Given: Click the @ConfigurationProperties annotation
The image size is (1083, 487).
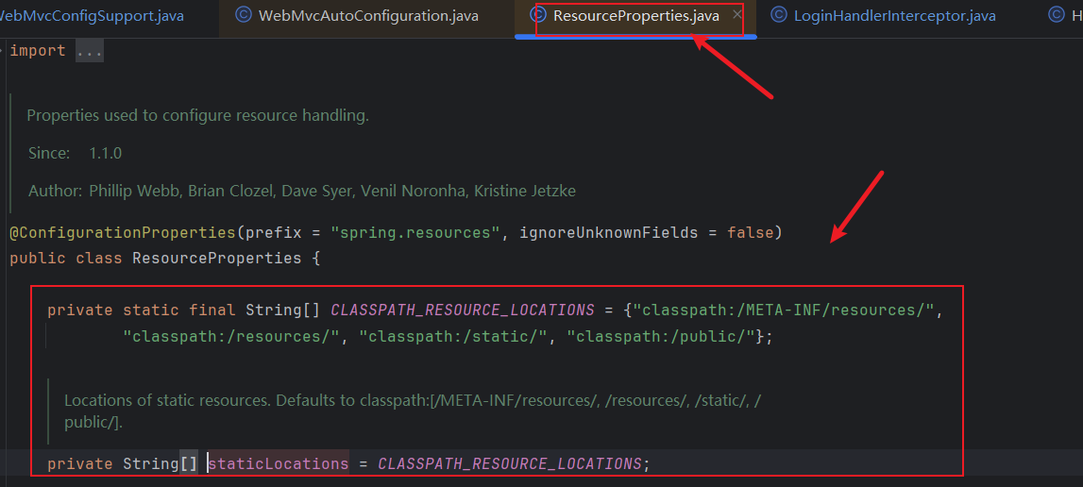Looking at the screenshot, I should (x=123, y=233).
